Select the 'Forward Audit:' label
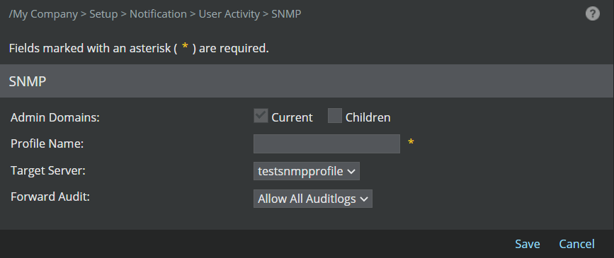This screenshot has height=258, width=614. 50,197
